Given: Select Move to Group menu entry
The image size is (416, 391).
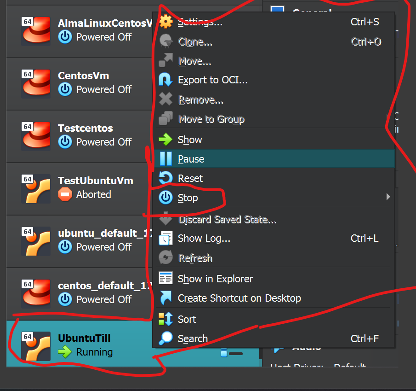Looking at the screenshot, I should coord(274,119).
